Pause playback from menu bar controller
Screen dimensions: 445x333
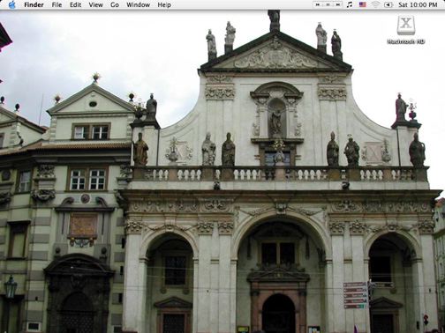[328, 4]
